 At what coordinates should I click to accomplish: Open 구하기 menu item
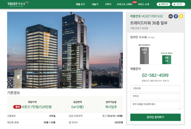[x=108, y=4]
